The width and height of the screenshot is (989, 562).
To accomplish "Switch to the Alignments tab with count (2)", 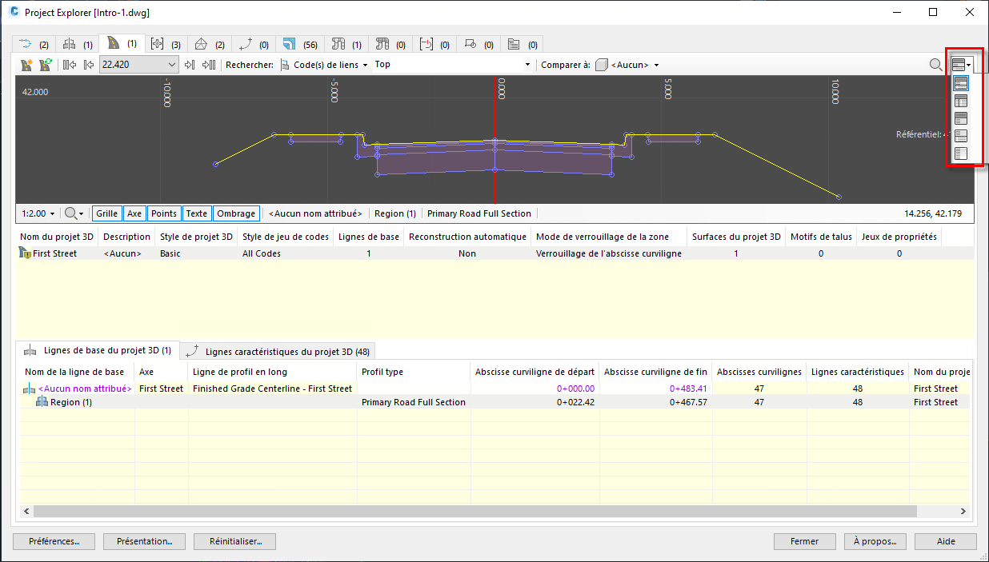I will pos(34,44).
